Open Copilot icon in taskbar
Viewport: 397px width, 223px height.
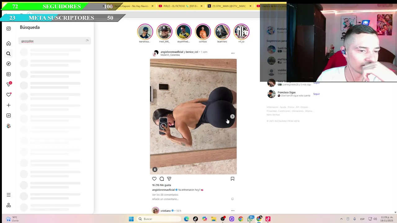204,219
